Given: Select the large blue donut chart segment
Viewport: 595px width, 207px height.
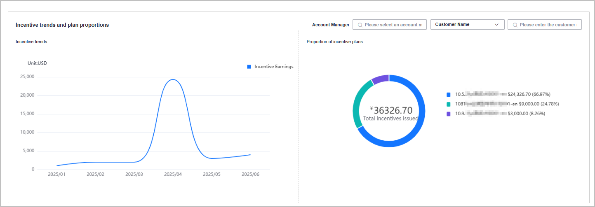Looking at the screenshot, I should pos(416,132).
